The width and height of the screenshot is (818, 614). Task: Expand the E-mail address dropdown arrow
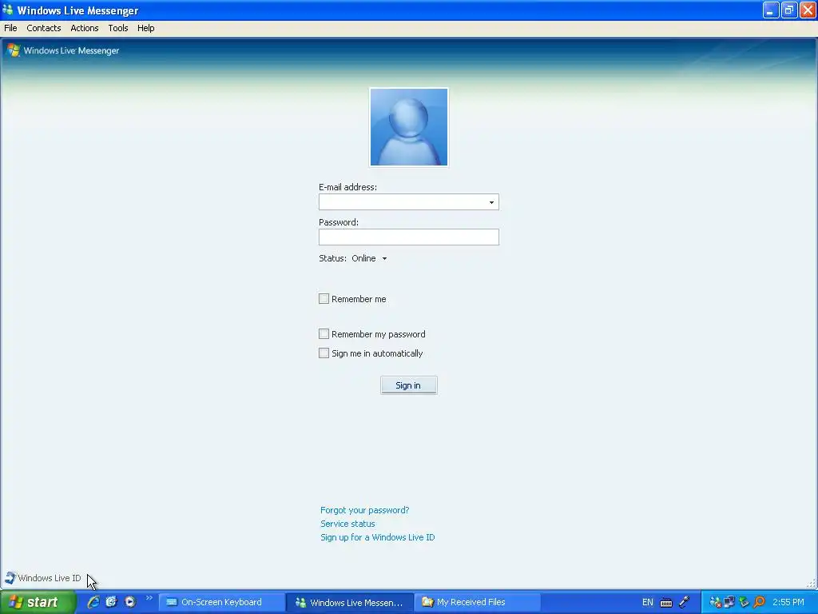coord(491,202)
